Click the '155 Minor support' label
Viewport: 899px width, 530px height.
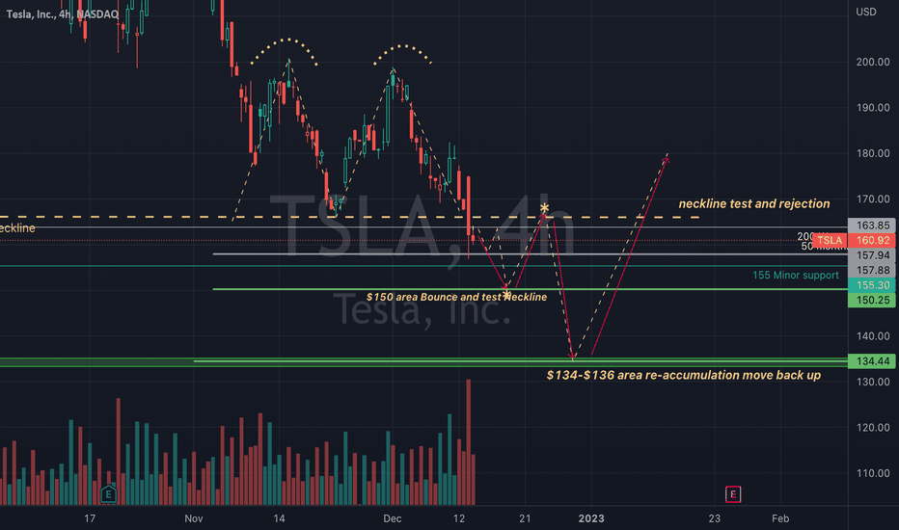[x=795, y=275]
